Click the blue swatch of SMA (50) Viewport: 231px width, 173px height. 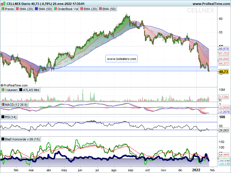tap(36, 9)
